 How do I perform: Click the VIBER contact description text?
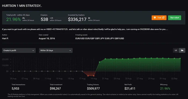(x=85, y=29)
